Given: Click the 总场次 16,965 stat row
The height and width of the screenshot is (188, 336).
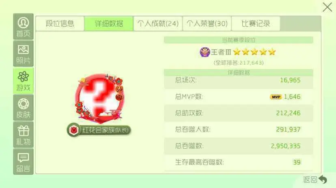Looking at the screenshot, I should pyautogui.click(x=239, y=80).
